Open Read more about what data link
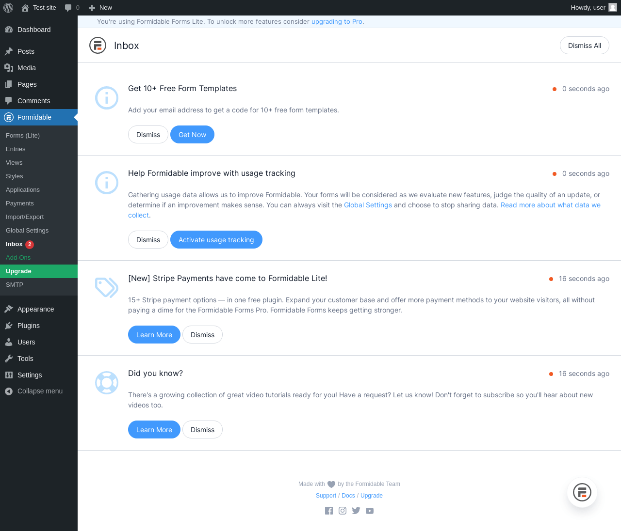 click(551, 205)
